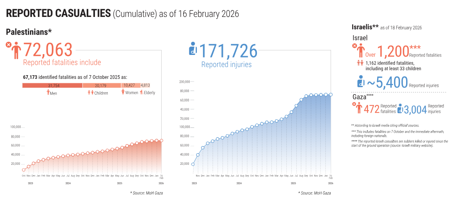
Task: Click the red fatalities person icon beside 72,063
Action: click(16, 50)
